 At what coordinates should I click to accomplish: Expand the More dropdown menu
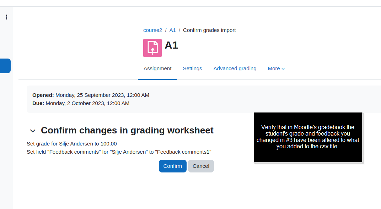276,68
